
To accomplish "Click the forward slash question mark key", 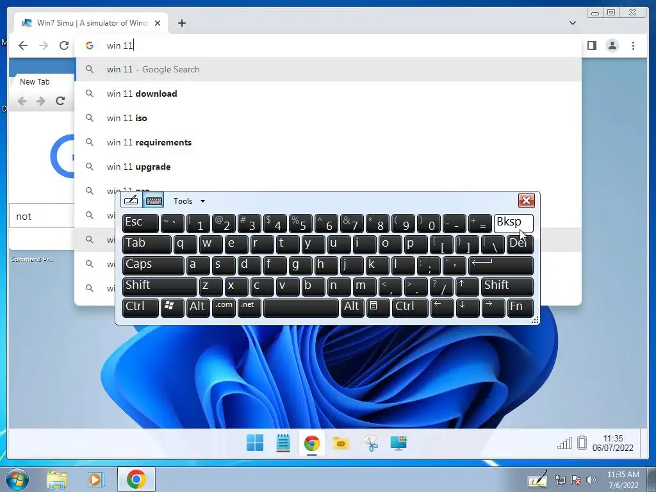I will coord(441,286).
